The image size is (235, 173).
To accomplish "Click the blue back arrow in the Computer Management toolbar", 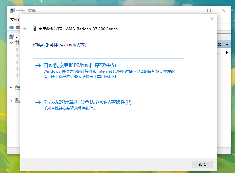I will 12,27.
